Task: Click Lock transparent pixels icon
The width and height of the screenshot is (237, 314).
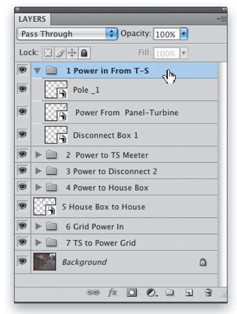Action: point(48,53)
